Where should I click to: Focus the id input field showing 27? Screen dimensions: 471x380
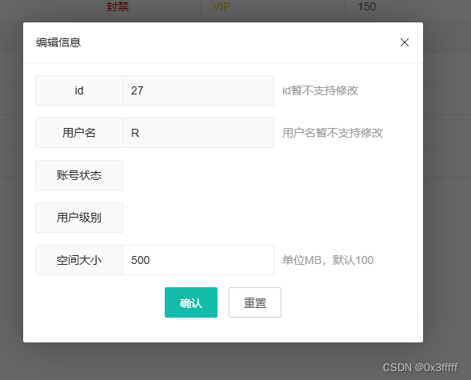click(198, 90)
